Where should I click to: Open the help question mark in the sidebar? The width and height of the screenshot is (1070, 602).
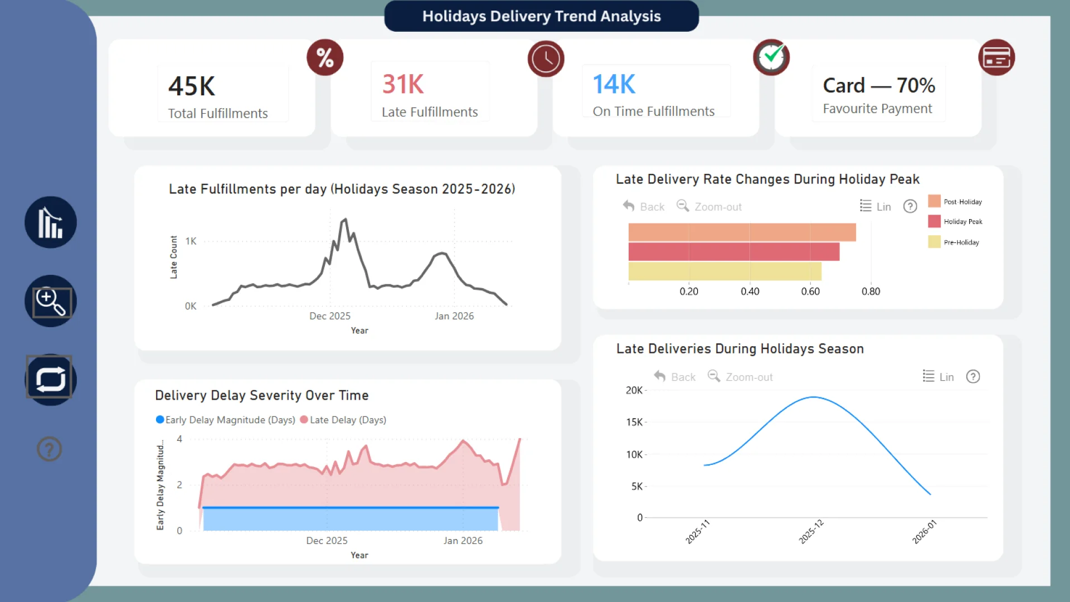(x=49, y=449)
